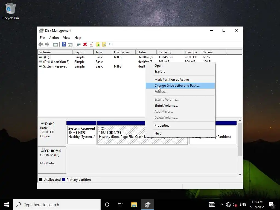Click the CD-ROM 0 label panel
Image resolution: width=280 pixels, height=210 pixels.
pos(52,160)
